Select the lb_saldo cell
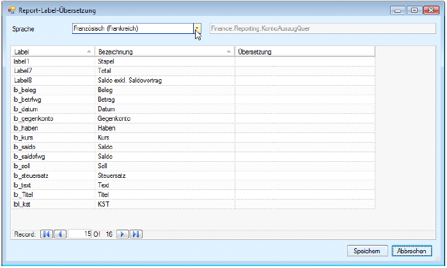Viewport: 447px width, 268px height. pyautogui.click(x=53, y=147)
